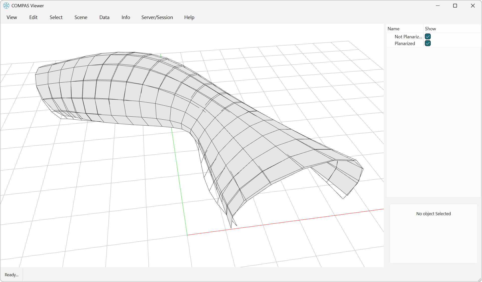
Task: Click the No object Selected info panel
Action: click(433, 214)
